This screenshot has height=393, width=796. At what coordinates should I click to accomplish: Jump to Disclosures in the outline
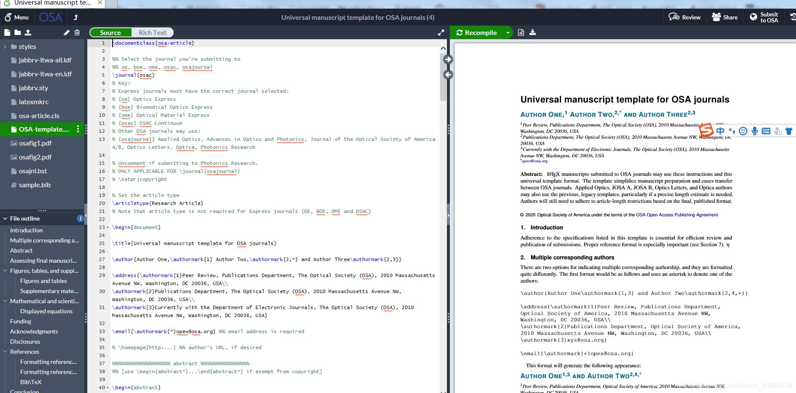(x=25, y=342)
